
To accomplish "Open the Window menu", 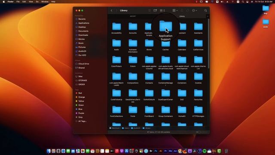I will click(45, 2).
